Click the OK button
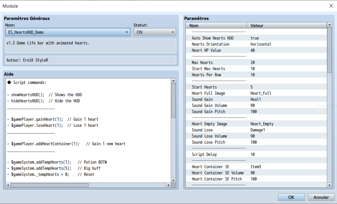 pyautogui.click(x=291, y=197)
